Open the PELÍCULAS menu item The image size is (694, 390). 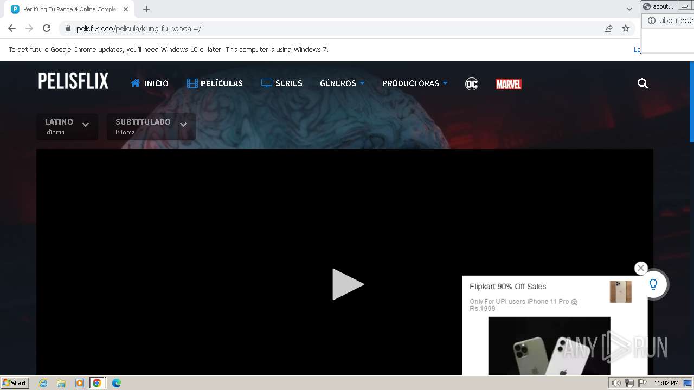215,83
